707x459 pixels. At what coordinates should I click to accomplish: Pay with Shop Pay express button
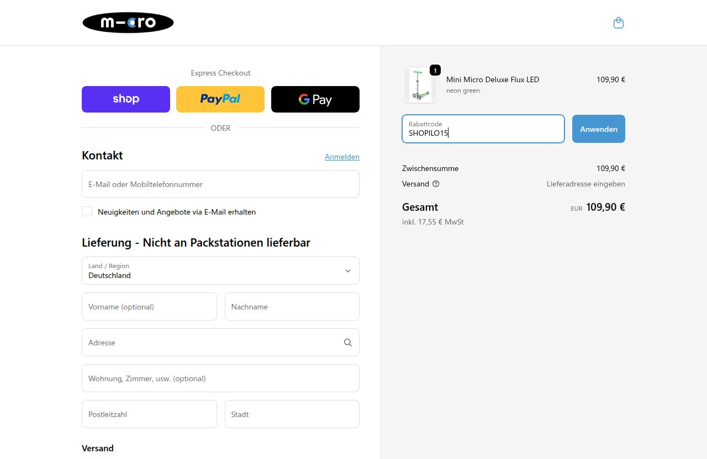(x=126, y=99)
